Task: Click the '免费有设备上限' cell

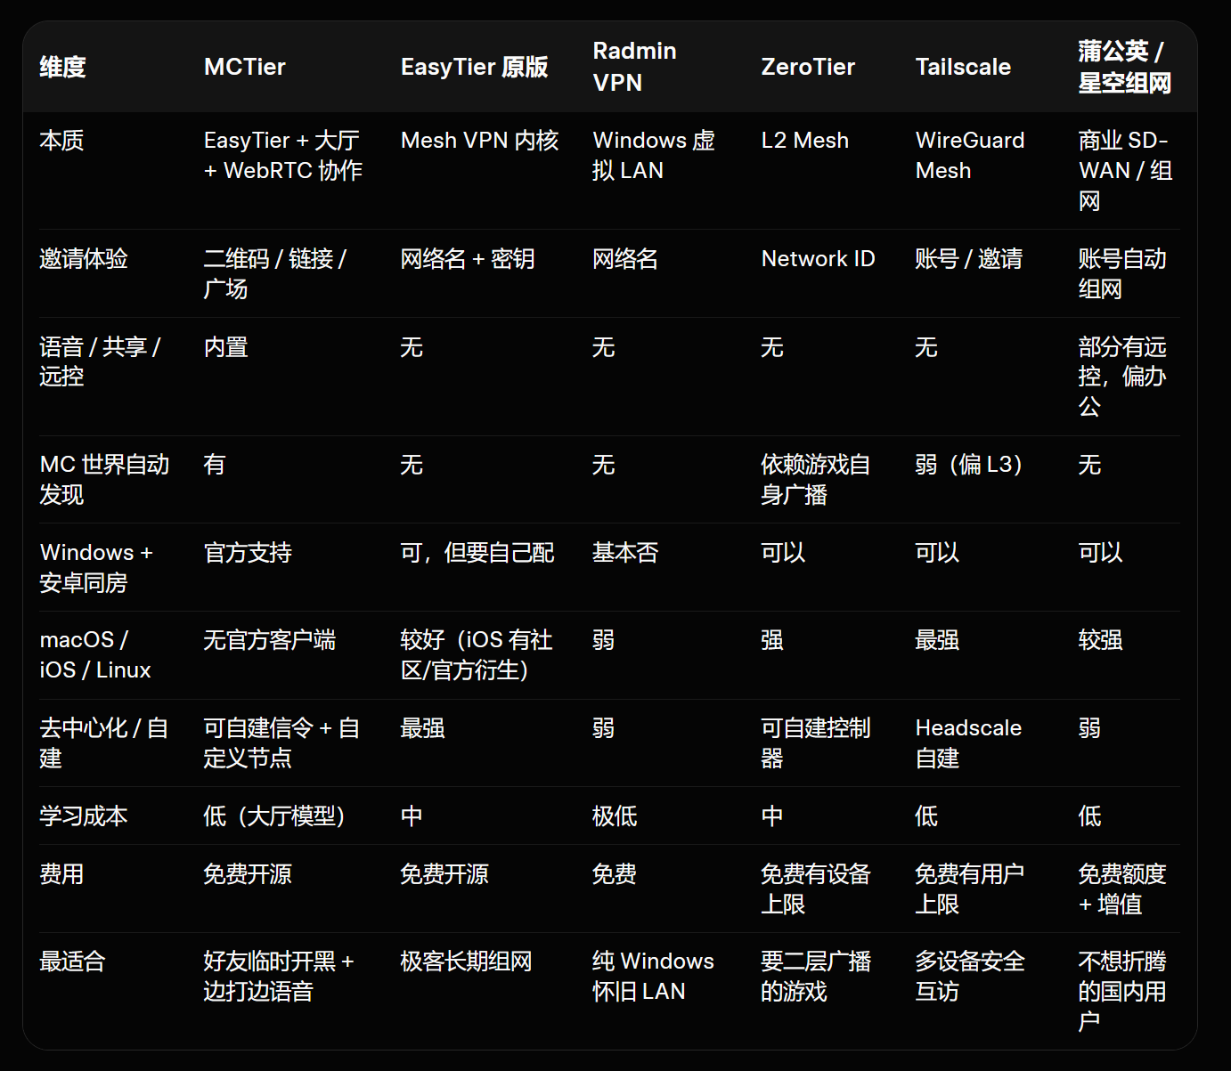Action: coord(815,889)
